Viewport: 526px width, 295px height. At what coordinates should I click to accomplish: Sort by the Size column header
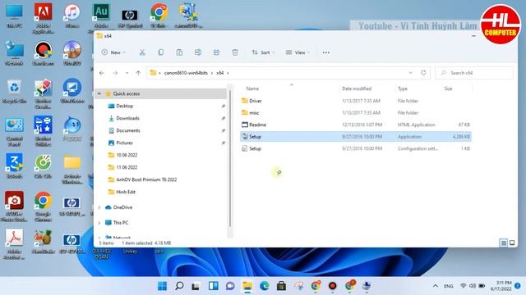(x=448, y=88)
